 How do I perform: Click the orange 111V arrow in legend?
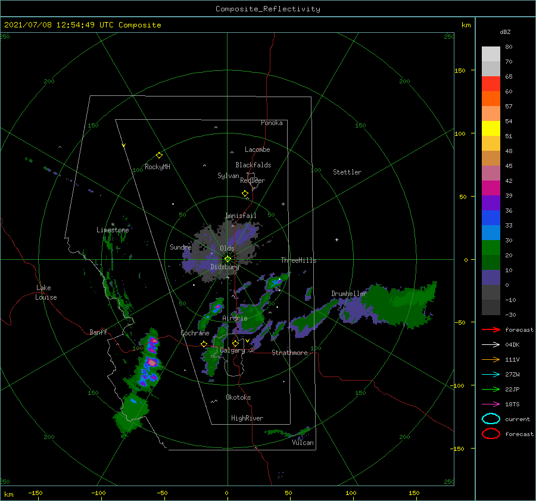click(491, 359)
